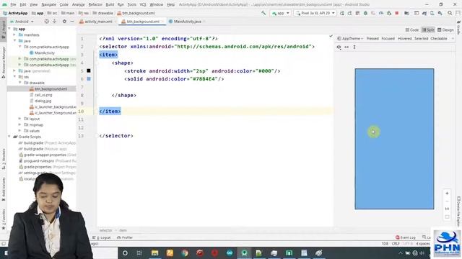Select dialog.jpg in project tree

[43, 101]
